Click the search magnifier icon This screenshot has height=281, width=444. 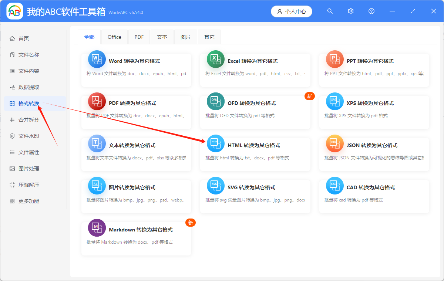coord(330,11)
